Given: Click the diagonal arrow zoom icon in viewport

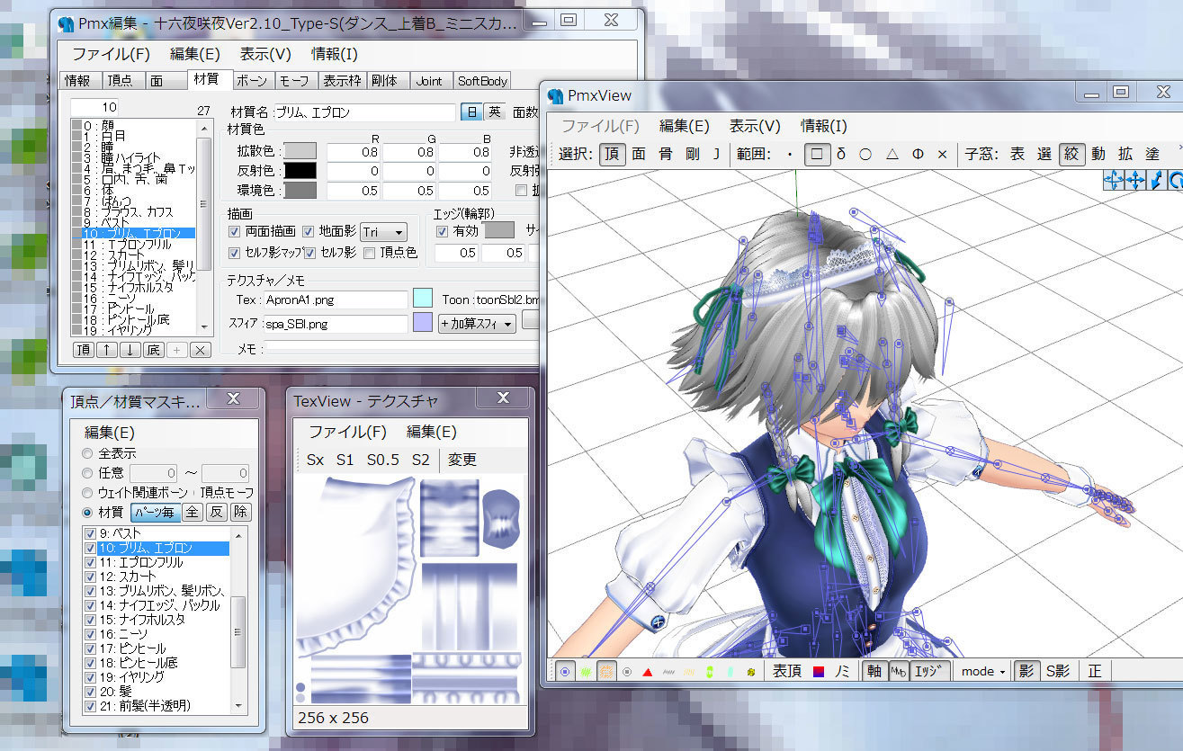Looking at the screenshot, I should tap(1156, 181).
